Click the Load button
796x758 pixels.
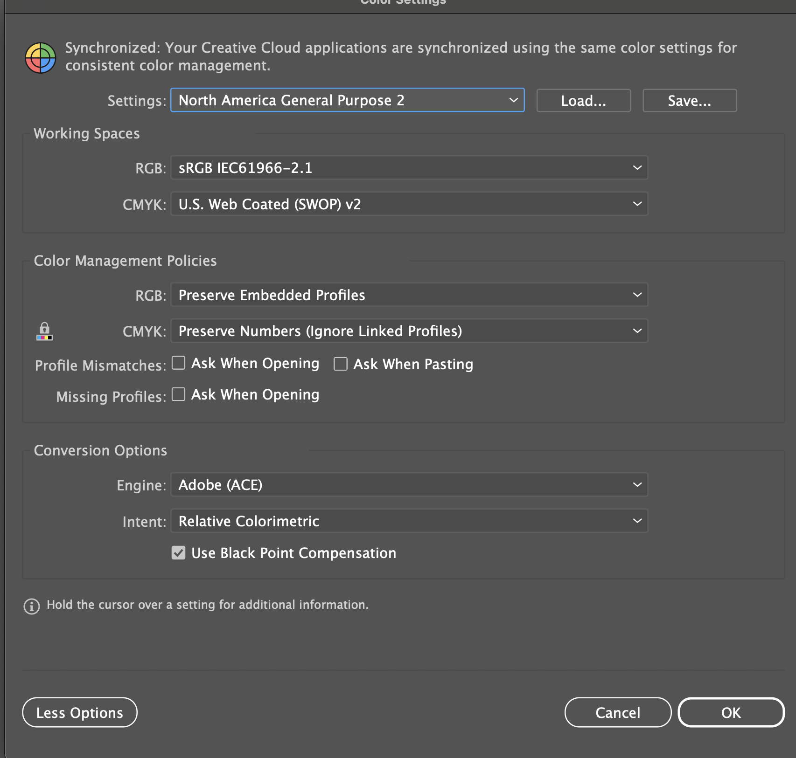click(583, 100)
